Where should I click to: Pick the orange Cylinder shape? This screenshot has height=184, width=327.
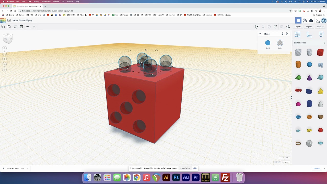click(298, 65)
